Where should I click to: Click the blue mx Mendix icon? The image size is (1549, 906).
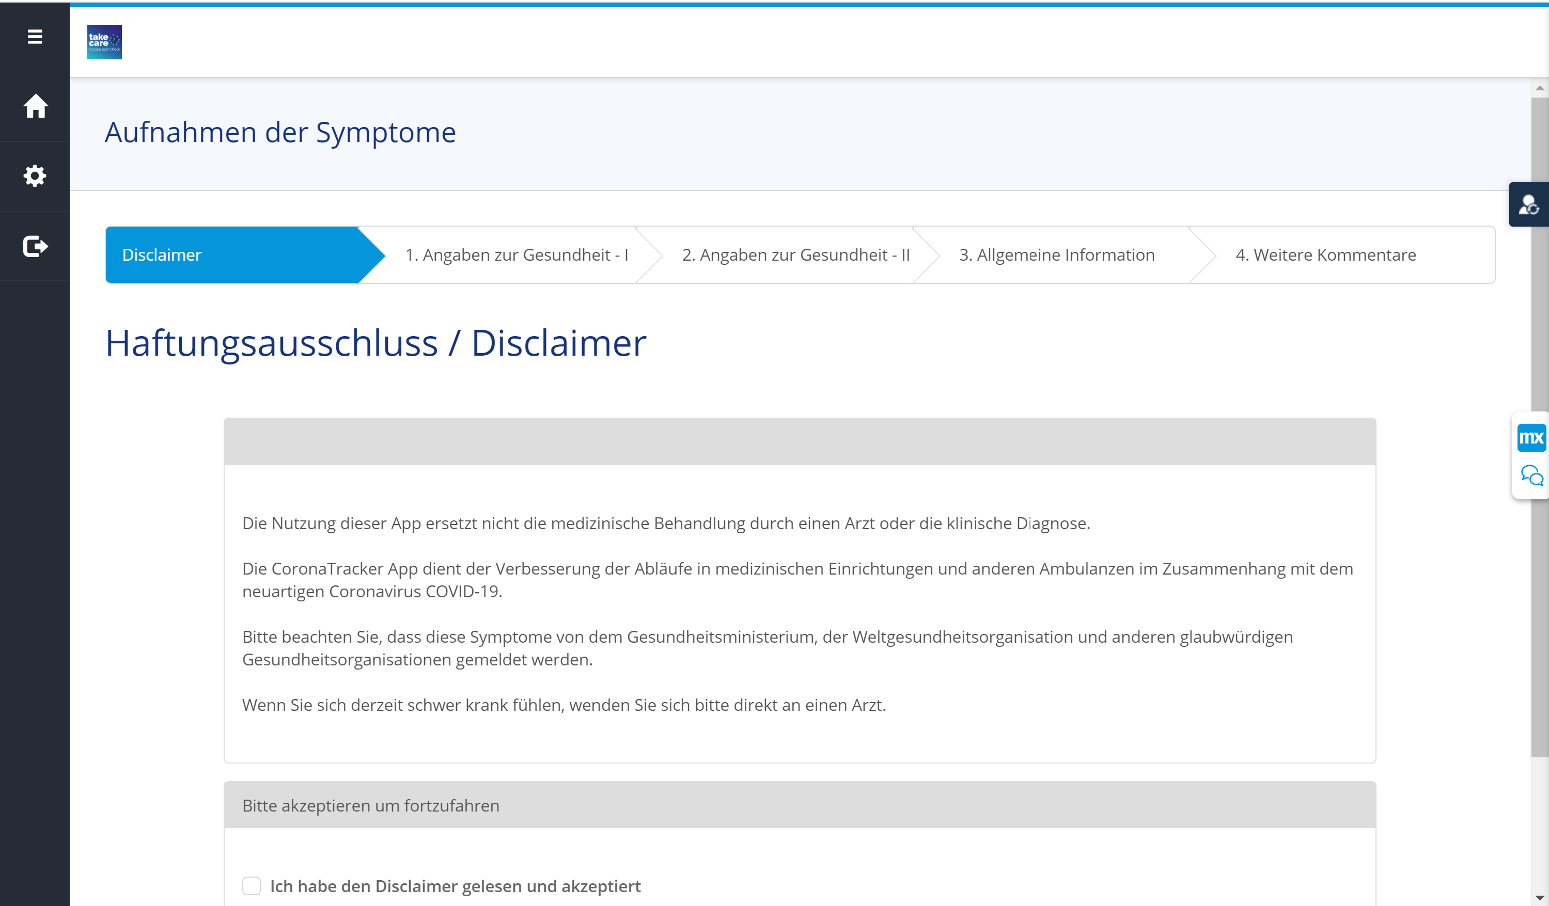pyautogui.click(x=1530, y=438)
